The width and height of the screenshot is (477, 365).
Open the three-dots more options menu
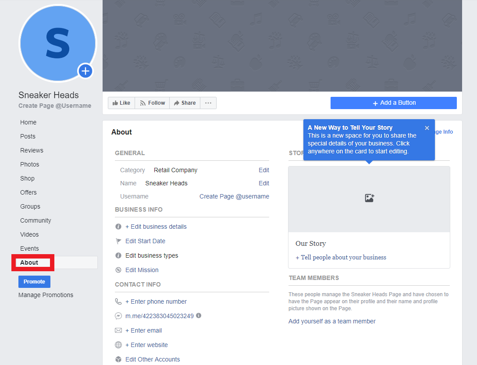(208, 103)
